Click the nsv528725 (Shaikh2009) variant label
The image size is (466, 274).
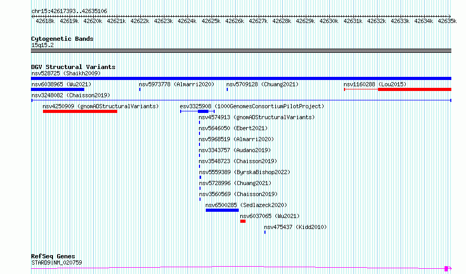point(66,73)
